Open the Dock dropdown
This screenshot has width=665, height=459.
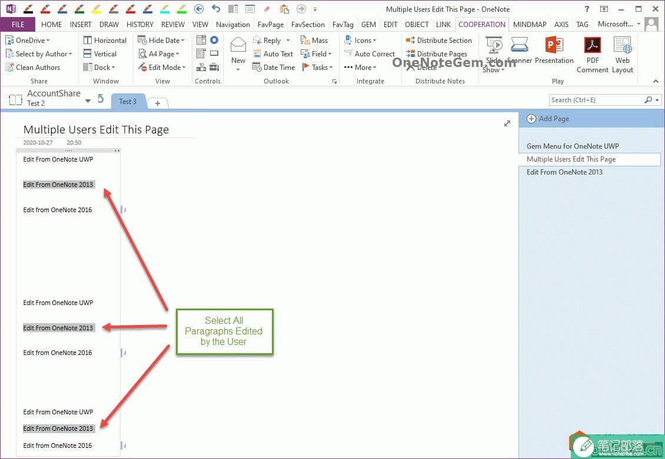tap(99, 68)
